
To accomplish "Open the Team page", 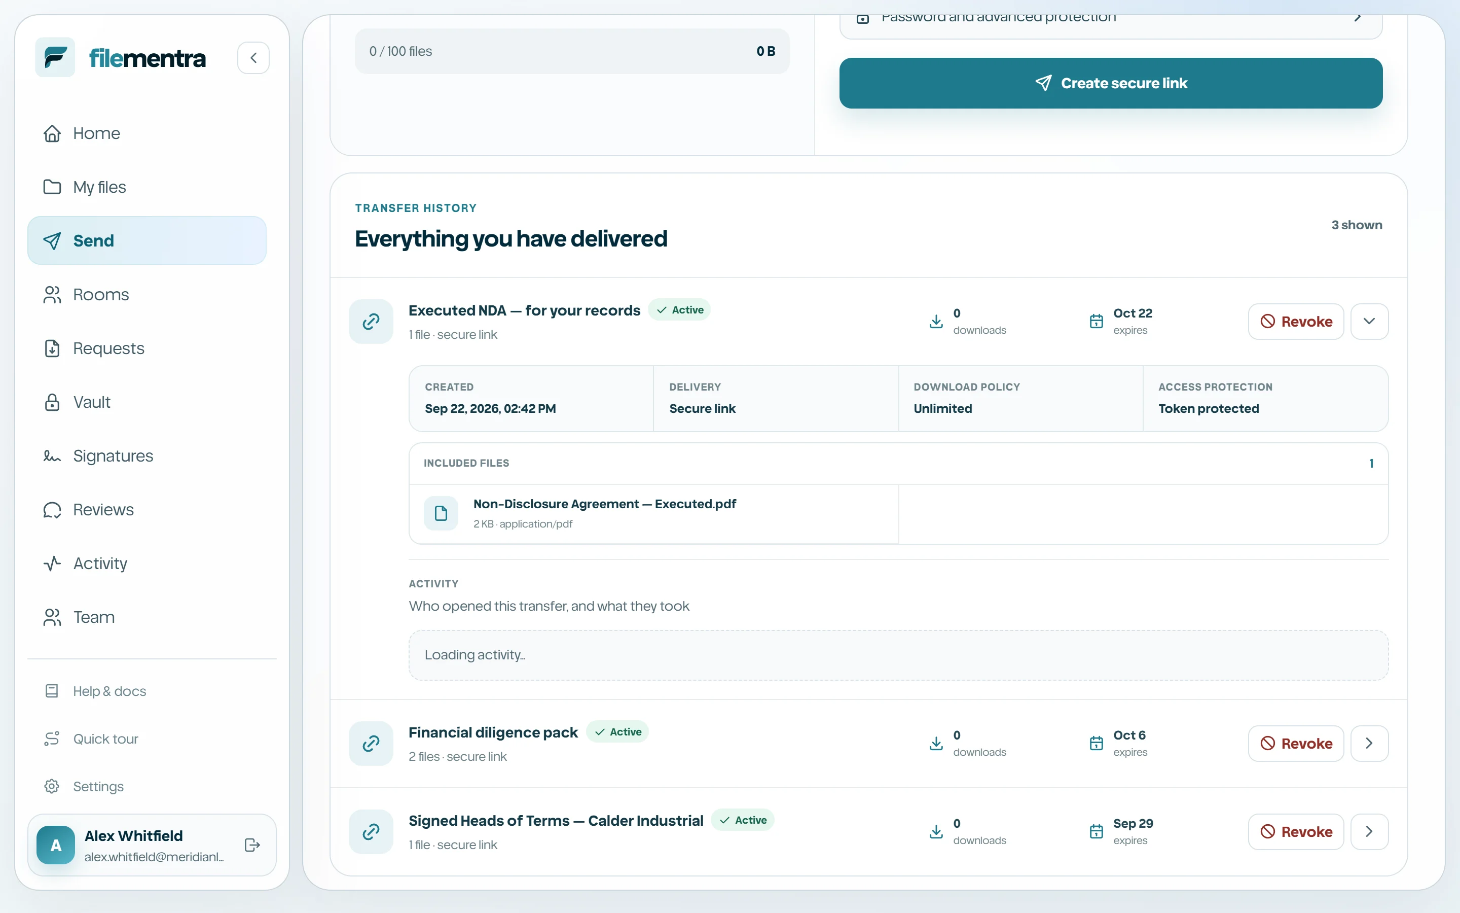I will (147, 617).
